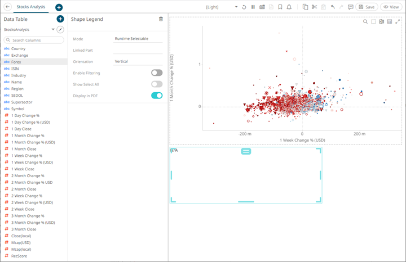The image size is (406, 262).
Task: Pause the data refresh
Action: [253, 7]
